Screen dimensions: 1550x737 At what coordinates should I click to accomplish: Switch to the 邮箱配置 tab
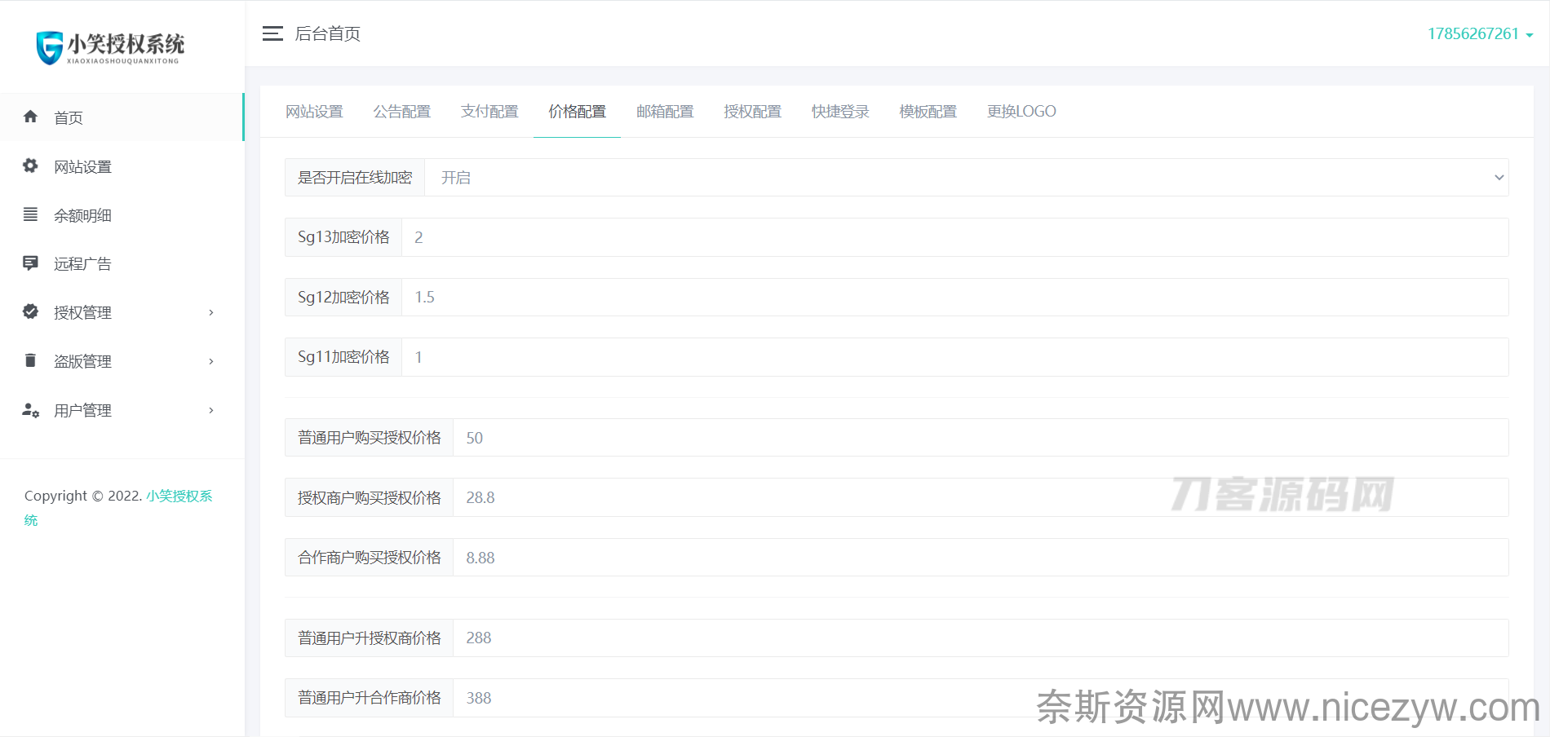pyautogui.click(x=665, y=112)
